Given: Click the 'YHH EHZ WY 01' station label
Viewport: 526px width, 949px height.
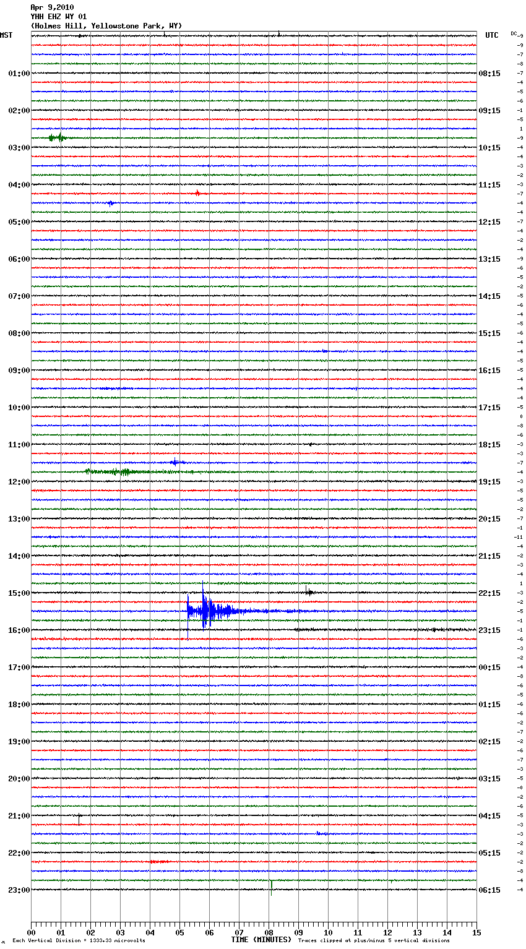Looking at the screenshot, I should [59, 17].
